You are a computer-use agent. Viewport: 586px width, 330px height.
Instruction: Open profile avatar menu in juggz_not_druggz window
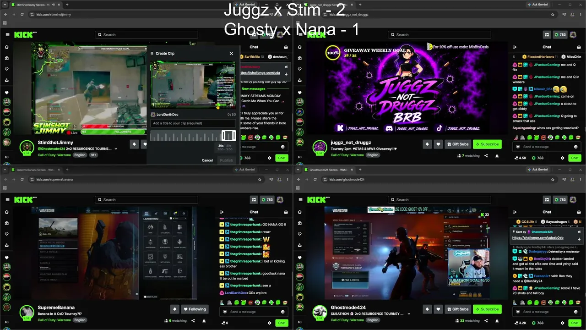[573, 35]
